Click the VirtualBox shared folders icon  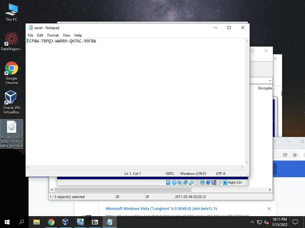[197, 183]
